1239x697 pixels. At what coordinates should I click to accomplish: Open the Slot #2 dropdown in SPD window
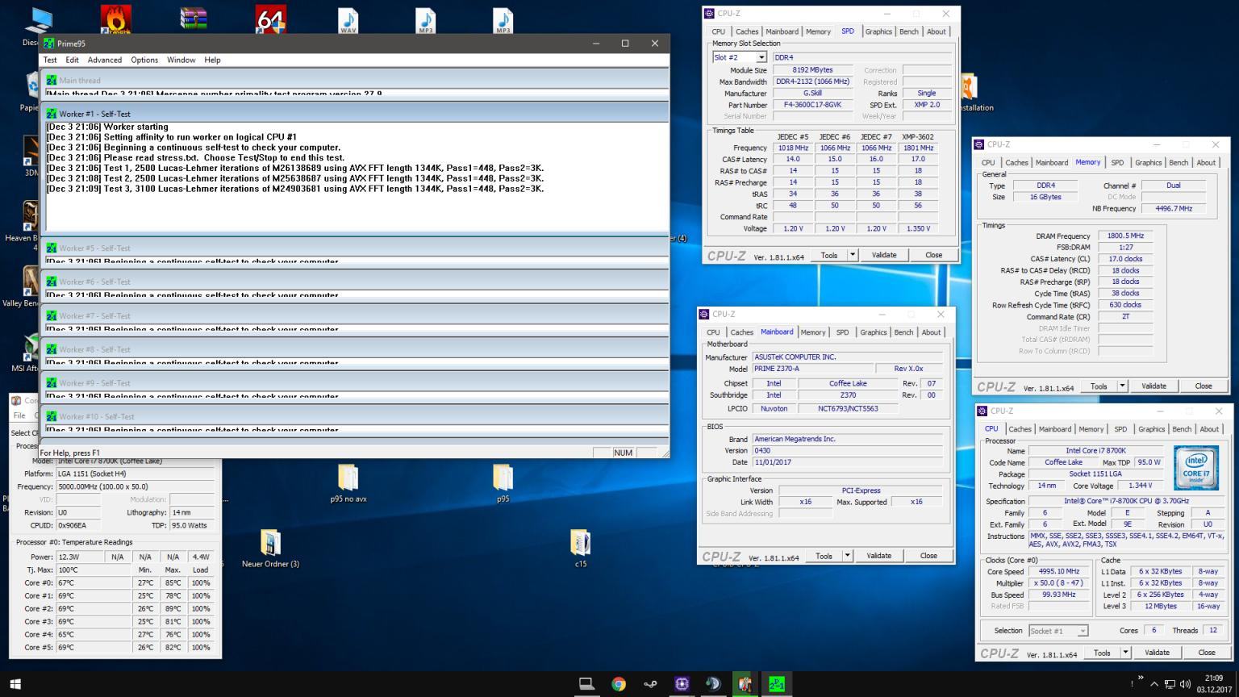[x=761, y=58]
